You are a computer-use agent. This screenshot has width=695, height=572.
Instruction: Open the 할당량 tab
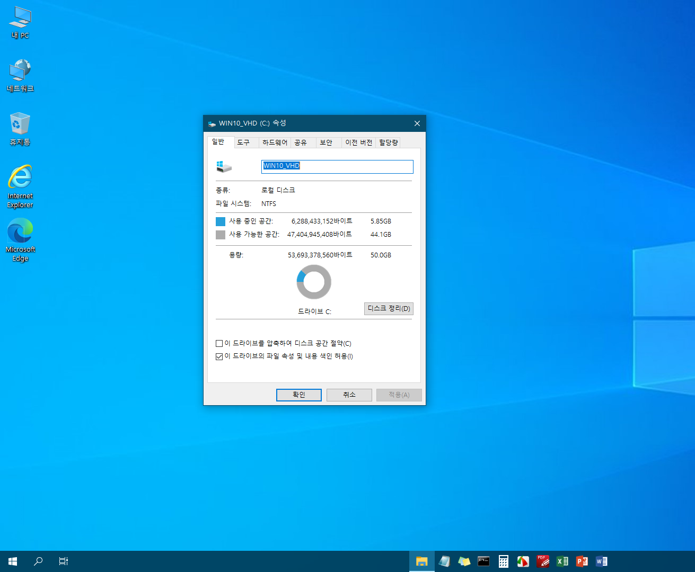click(389, 142)
